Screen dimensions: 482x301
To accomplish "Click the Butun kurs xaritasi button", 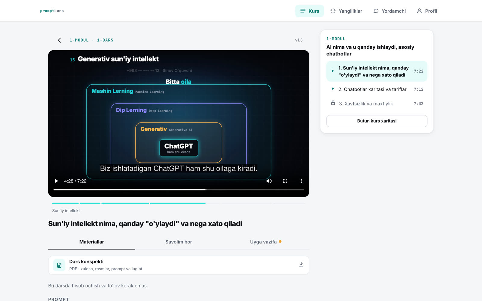I will tap(377, 121).
